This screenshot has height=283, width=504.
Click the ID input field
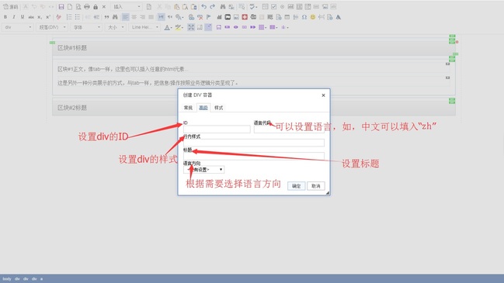coord(217,129)
